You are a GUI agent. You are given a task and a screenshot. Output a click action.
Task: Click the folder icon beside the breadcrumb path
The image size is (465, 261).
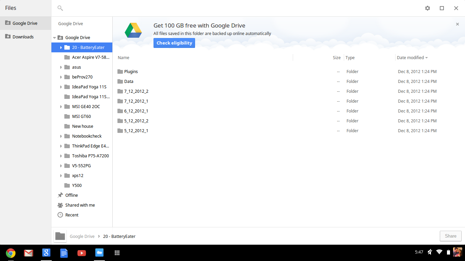(x=60, y=236)
